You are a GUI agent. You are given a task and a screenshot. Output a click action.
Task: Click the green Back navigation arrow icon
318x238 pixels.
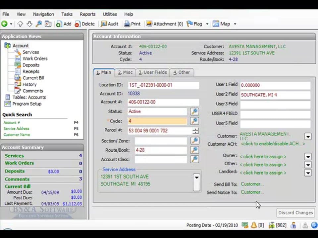pyautogui.click(x=4, y=24)
